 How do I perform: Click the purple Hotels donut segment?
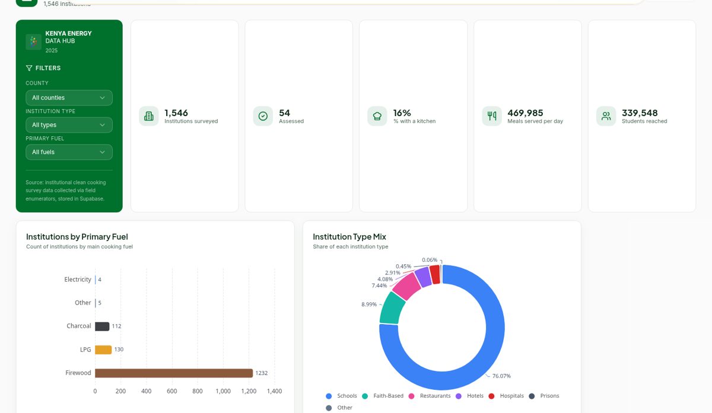pos(422,277)
